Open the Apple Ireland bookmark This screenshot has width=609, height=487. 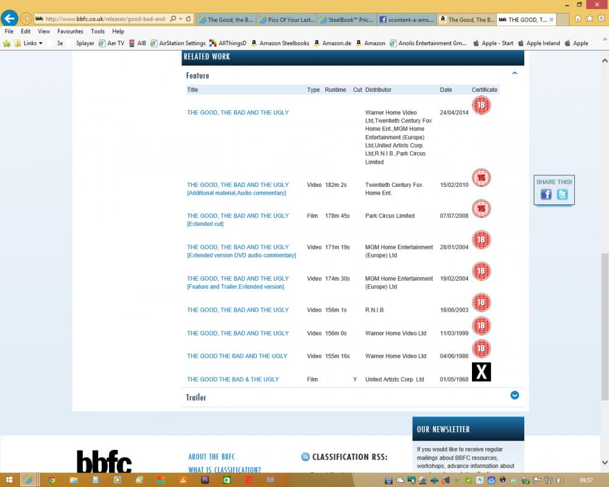539,43
